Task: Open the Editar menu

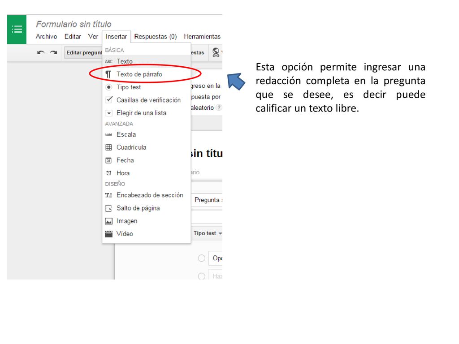Action: [73, 37]
